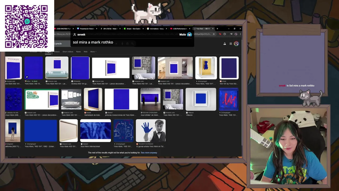Viewport: 339px width, 191px height.
Task: Close the Presentación Historia tab
Action: [x=97, y=29]
